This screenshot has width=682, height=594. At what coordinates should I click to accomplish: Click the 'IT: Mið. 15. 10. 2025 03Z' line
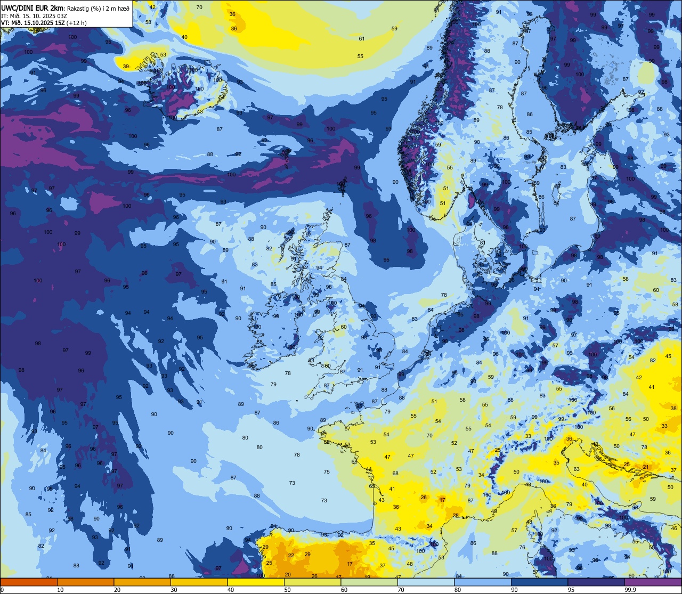click(x=34, y=15)
